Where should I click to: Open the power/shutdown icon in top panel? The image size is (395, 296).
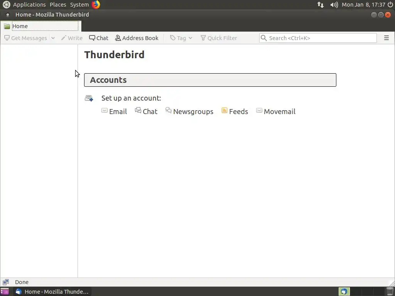click(x=390, y=5)
